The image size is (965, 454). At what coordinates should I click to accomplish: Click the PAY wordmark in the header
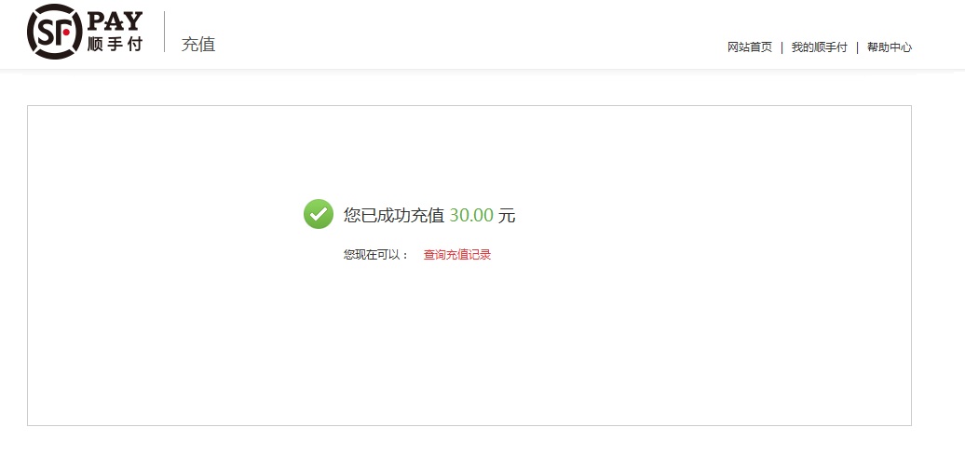(116, 21)
